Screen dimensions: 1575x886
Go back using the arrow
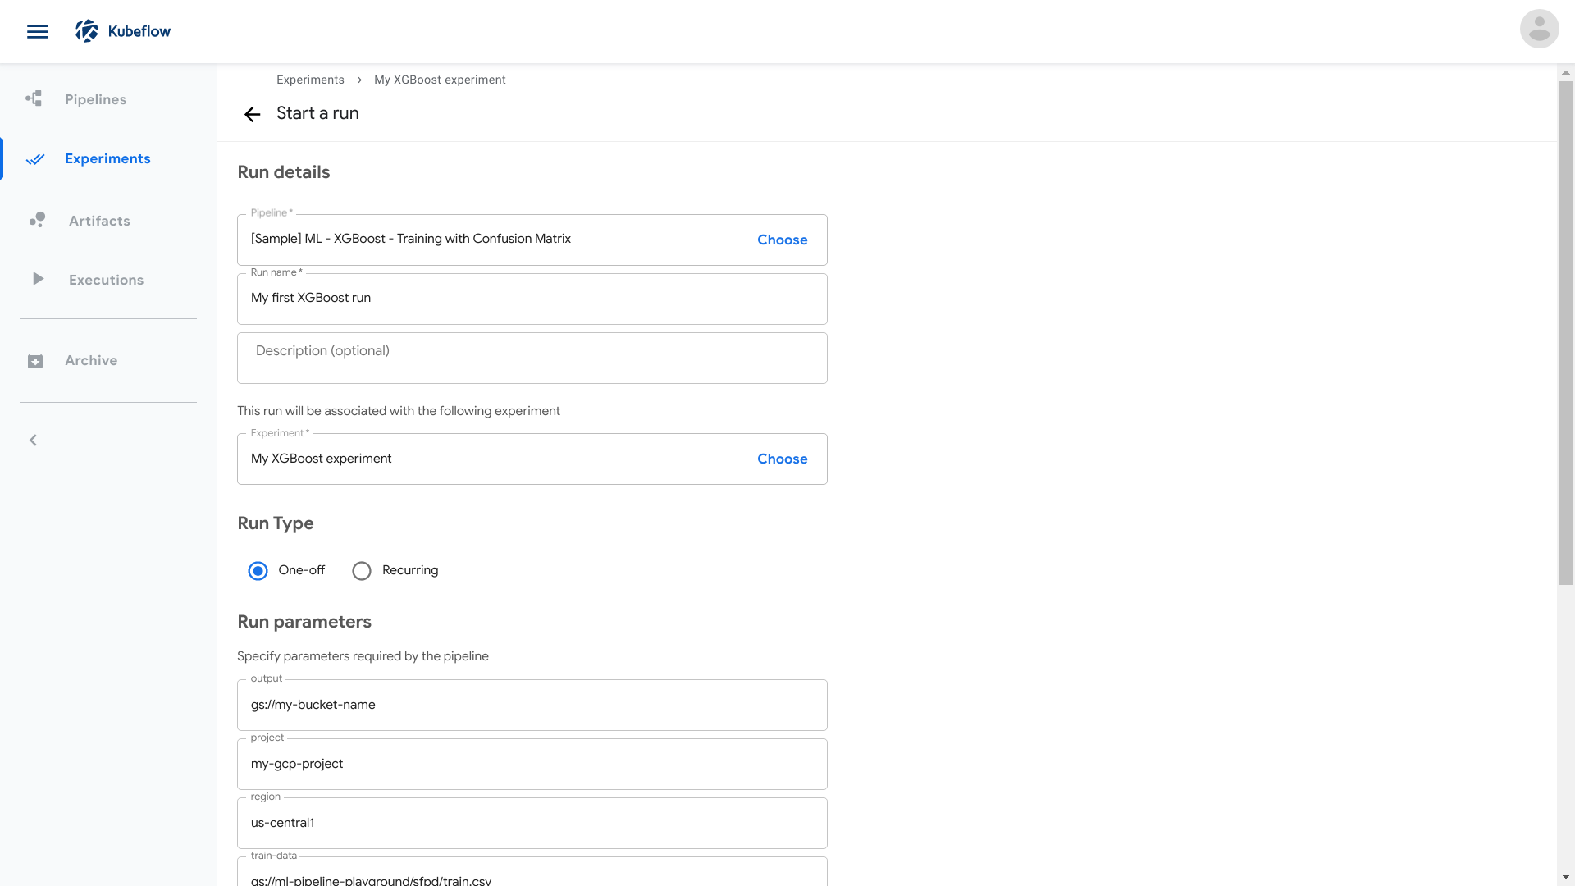click(x=252, y=114)
